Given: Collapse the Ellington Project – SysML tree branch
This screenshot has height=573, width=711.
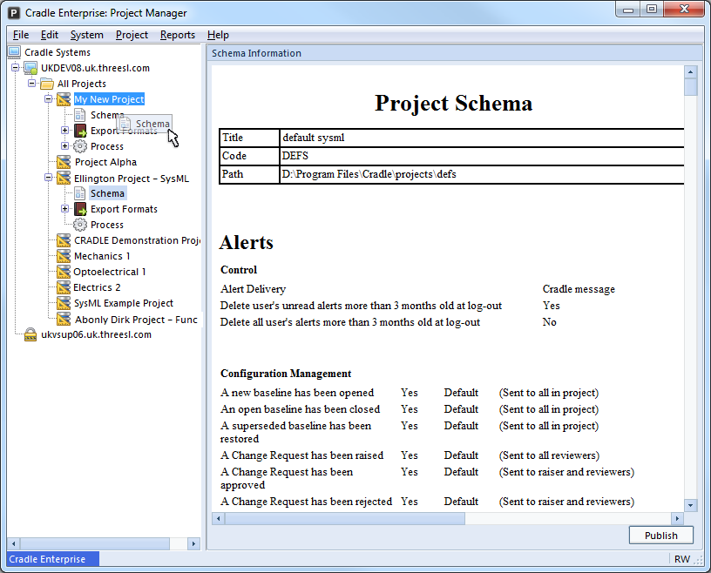Looking at the screenshot, I should click(x=49, y=178).
